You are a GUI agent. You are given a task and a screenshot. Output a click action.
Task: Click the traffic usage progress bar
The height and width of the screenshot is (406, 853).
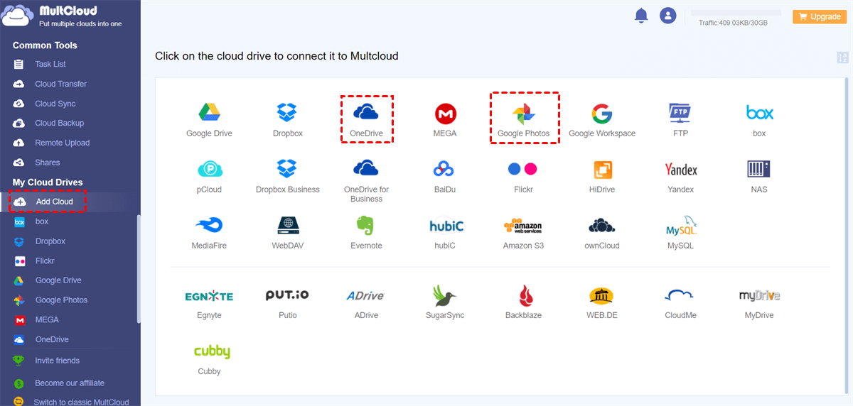click(x=736, y=13)
